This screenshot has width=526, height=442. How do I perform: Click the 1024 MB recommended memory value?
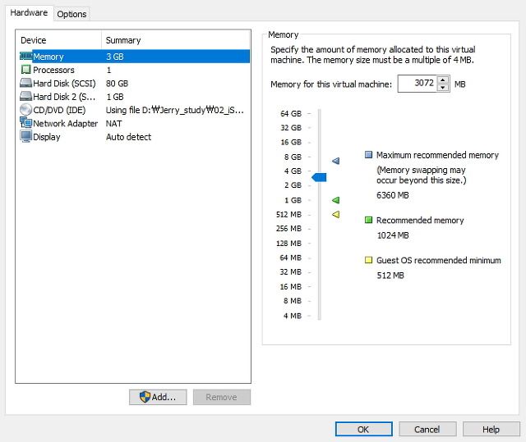click(393, 235)
